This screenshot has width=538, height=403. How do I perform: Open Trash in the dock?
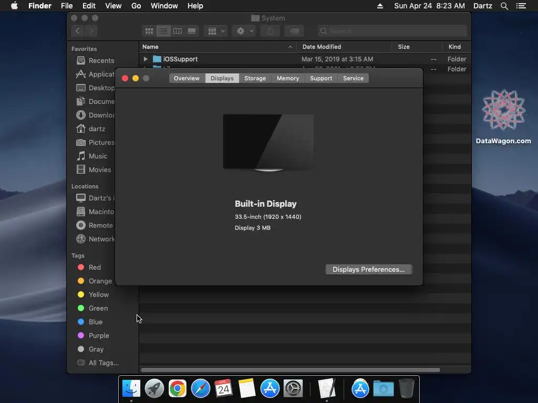coord(407,389)
